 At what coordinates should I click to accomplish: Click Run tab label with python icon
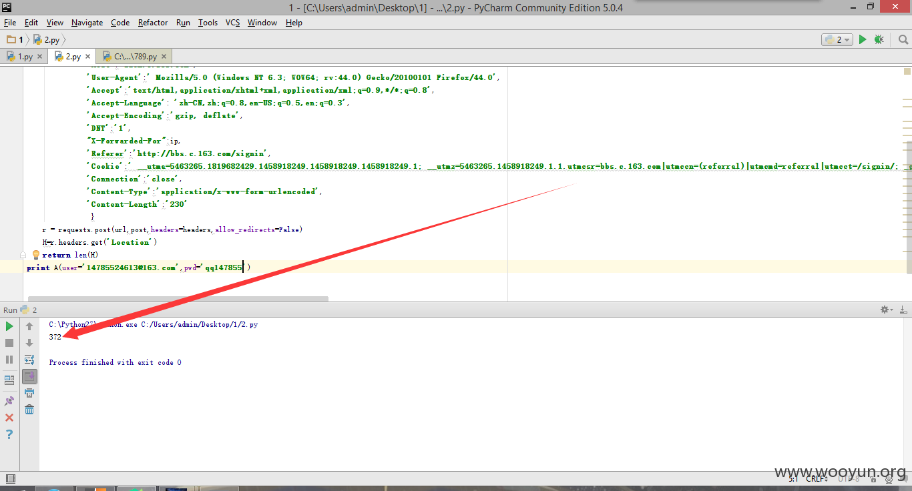(20, 310)
